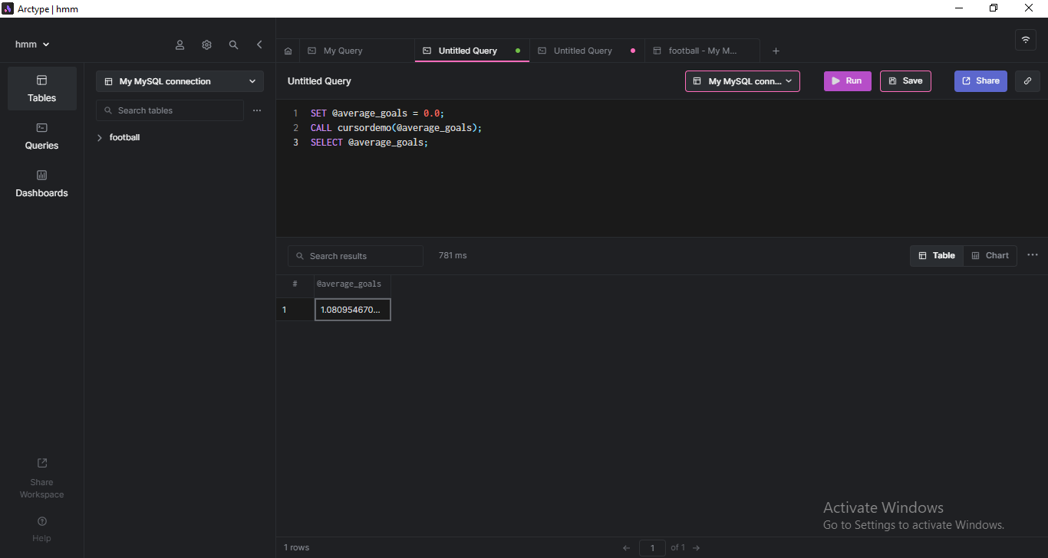Click the 1 rows status text
The width and height of the screenshot is (1048, 558).
tap(296, 548)
